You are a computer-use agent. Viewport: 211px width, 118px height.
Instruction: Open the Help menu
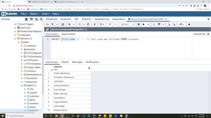point(56,14)
